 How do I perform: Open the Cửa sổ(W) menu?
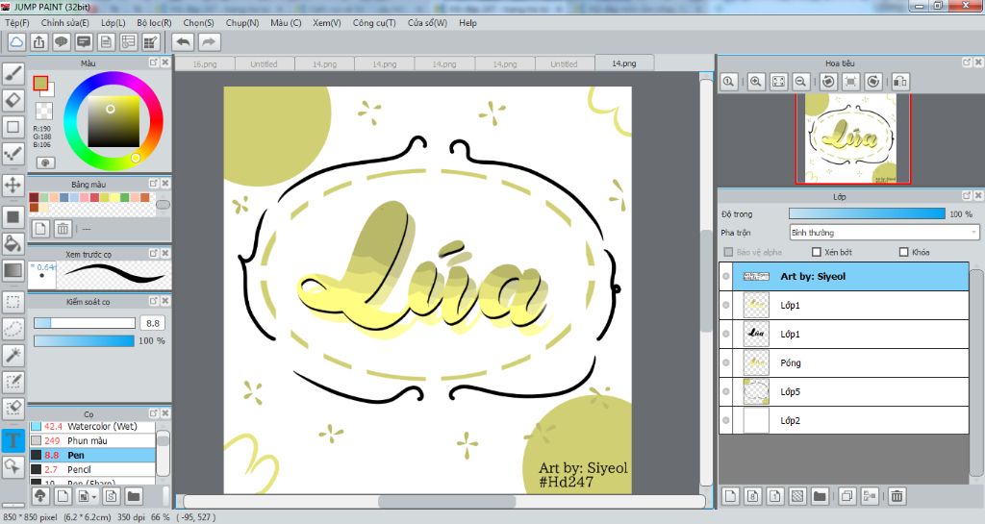click(427, 22)
